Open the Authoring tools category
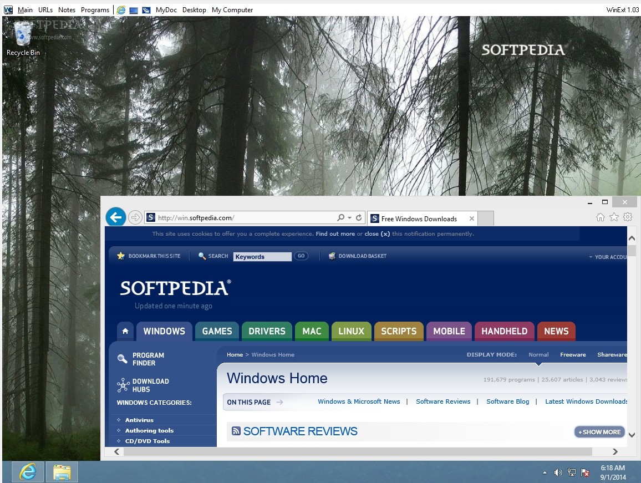 point(149,431)
